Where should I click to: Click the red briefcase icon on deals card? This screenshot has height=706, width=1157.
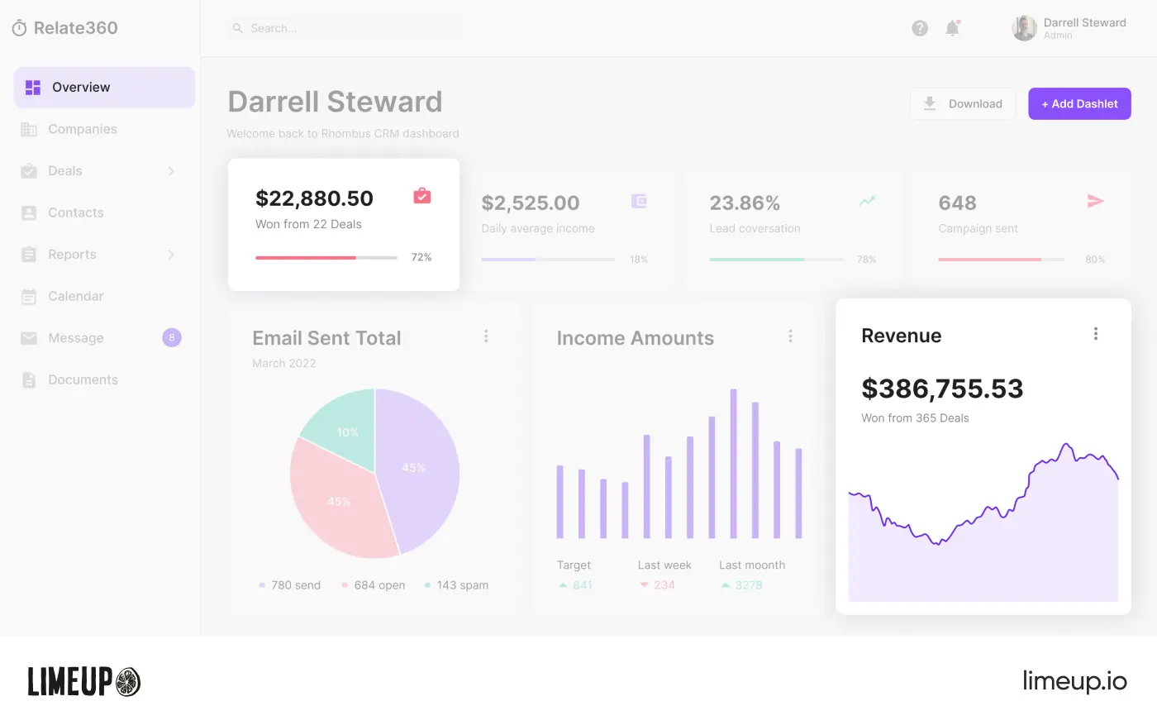pos(421,196)
